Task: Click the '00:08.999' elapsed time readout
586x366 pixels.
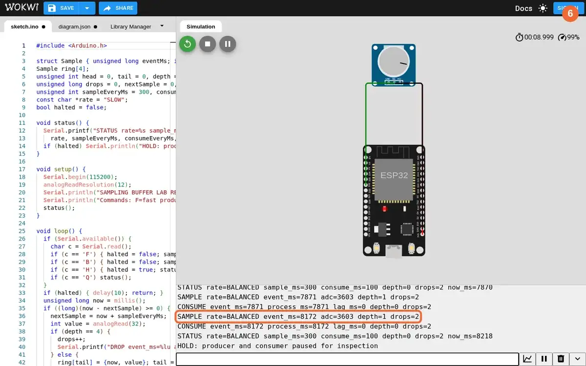Action: (x=539, y=38)
